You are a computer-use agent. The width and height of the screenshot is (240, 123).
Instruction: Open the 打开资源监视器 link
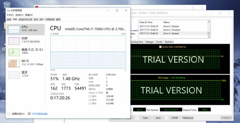pos(39,114)
